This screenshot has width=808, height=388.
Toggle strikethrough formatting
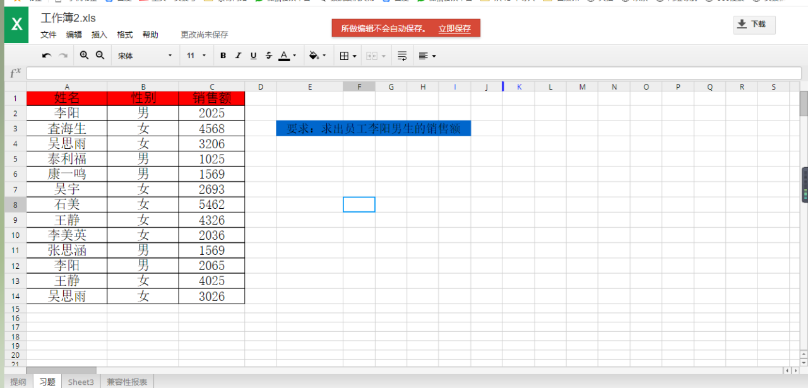point(269,56)
